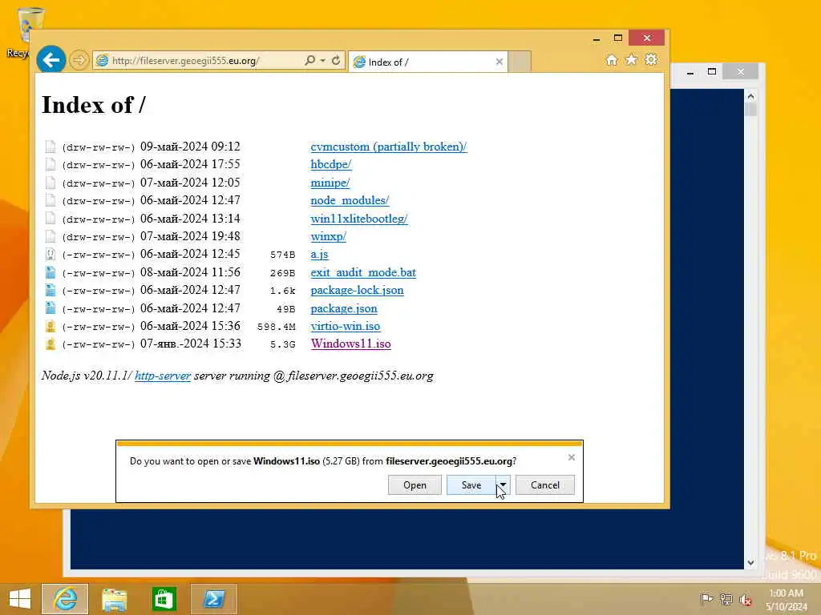Screen dimensions: 821x615
Task: Click the muted volume tray icon
Action: pyautogui.click(x=745, y=599)
